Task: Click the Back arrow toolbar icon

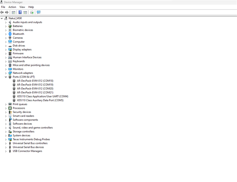Action: coord(2,13)
